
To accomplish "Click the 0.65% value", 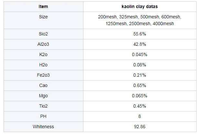I will [x=140, y=86].
